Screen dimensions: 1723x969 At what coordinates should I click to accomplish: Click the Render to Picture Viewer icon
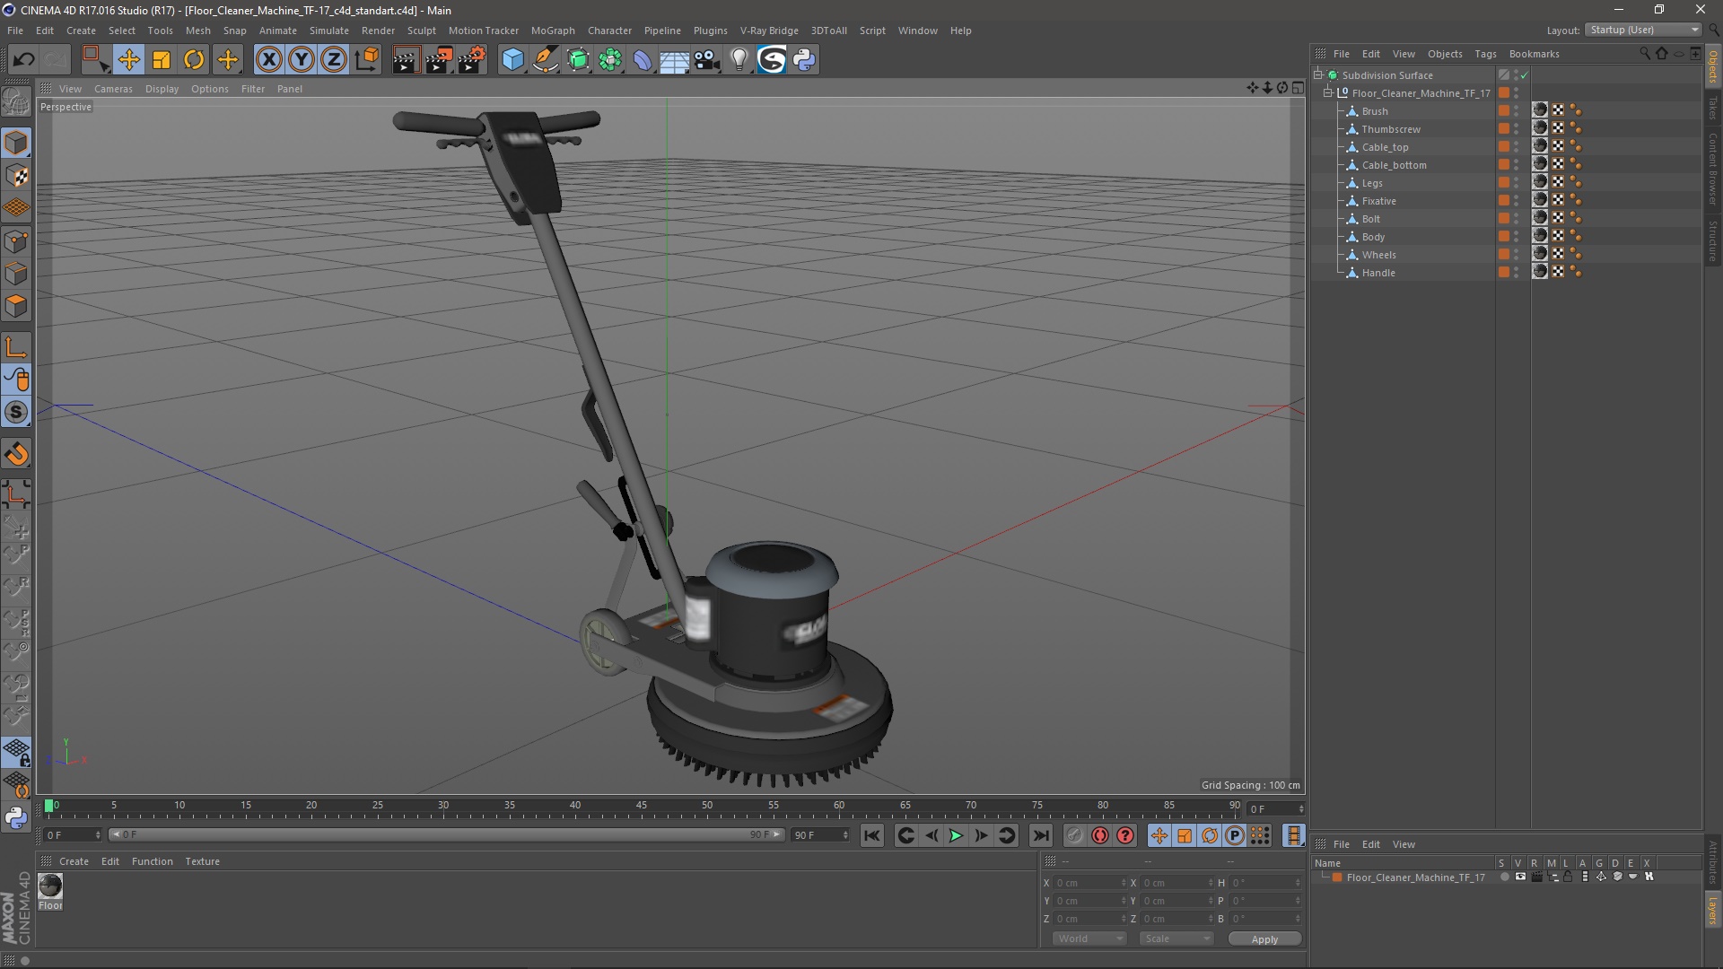click(x=439, y=60)
